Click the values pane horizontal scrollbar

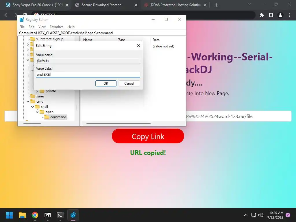(x=118, y=123)
